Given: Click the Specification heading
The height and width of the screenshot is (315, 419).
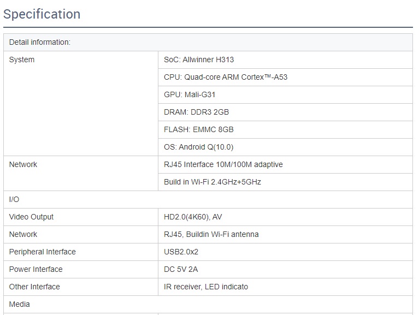Looking at the screenshot, I should coord(42,14).
